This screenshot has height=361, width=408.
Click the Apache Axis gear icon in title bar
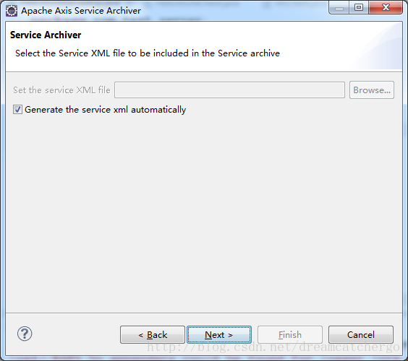pos(12,11)
